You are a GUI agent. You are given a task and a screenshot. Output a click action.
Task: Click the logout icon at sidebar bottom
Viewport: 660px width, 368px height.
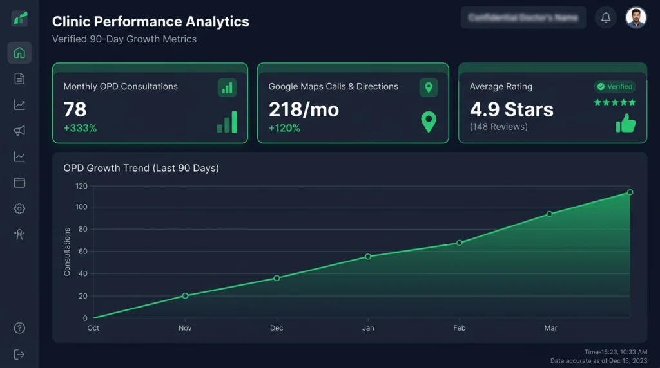pos(19,354)
